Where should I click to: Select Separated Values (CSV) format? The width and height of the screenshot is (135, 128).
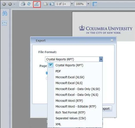coord(75,118)
